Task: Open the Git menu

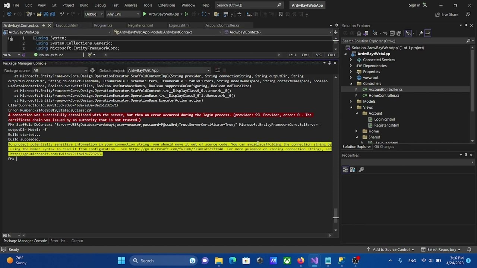Action: [x=54, y=5]
